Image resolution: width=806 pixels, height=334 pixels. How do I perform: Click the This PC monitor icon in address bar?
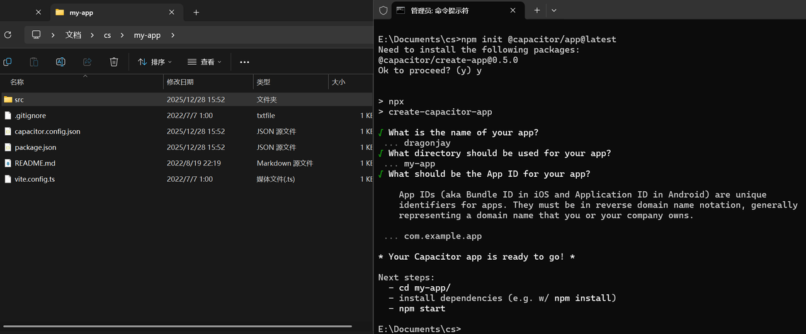(37, 35)
